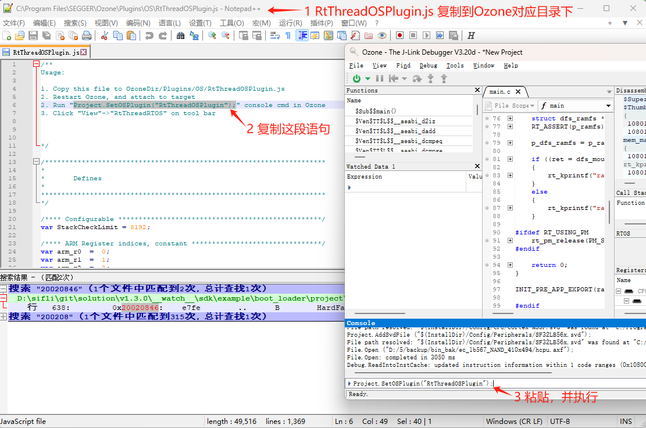The height and width of the screenshot is (428, 646).
Task: Click the Paste clipboard icon in Notepad++
Action: point(131,36)
